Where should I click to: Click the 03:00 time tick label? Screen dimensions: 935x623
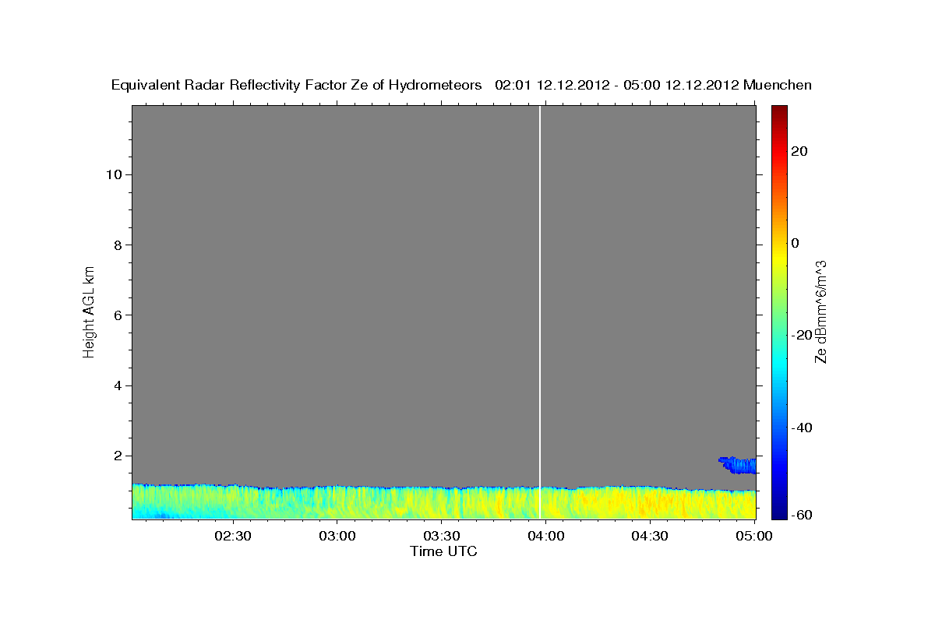point(337,536)
